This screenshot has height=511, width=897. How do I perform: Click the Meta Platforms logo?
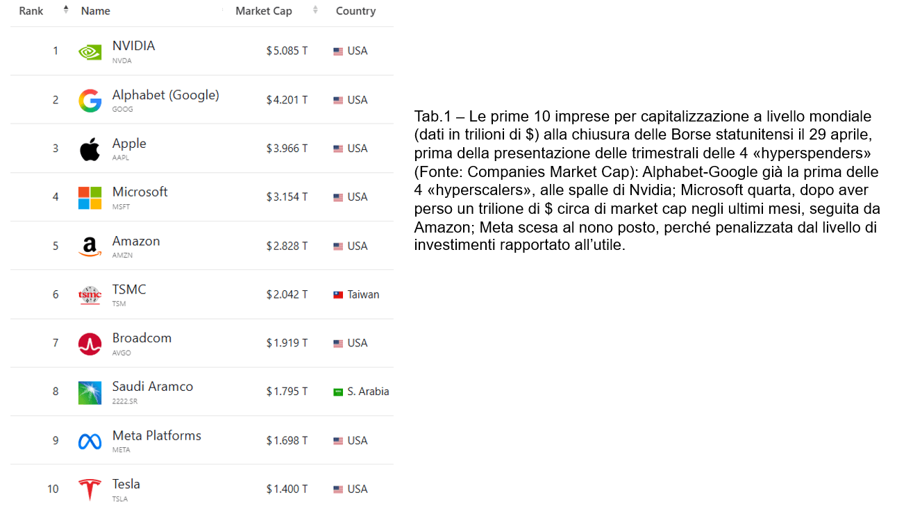pos(90,441)
